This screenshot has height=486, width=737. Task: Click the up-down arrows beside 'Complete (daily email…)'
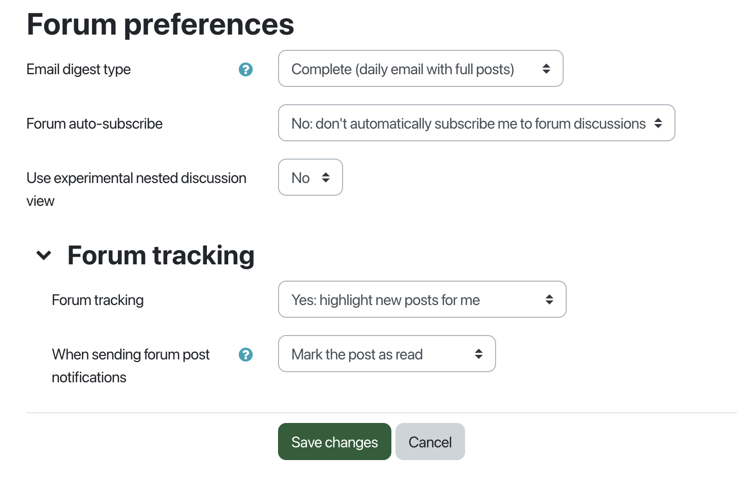546,69
